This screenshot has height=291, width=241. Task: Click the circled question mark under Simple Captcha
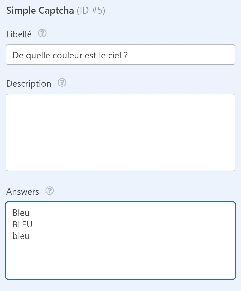(42, 33)
